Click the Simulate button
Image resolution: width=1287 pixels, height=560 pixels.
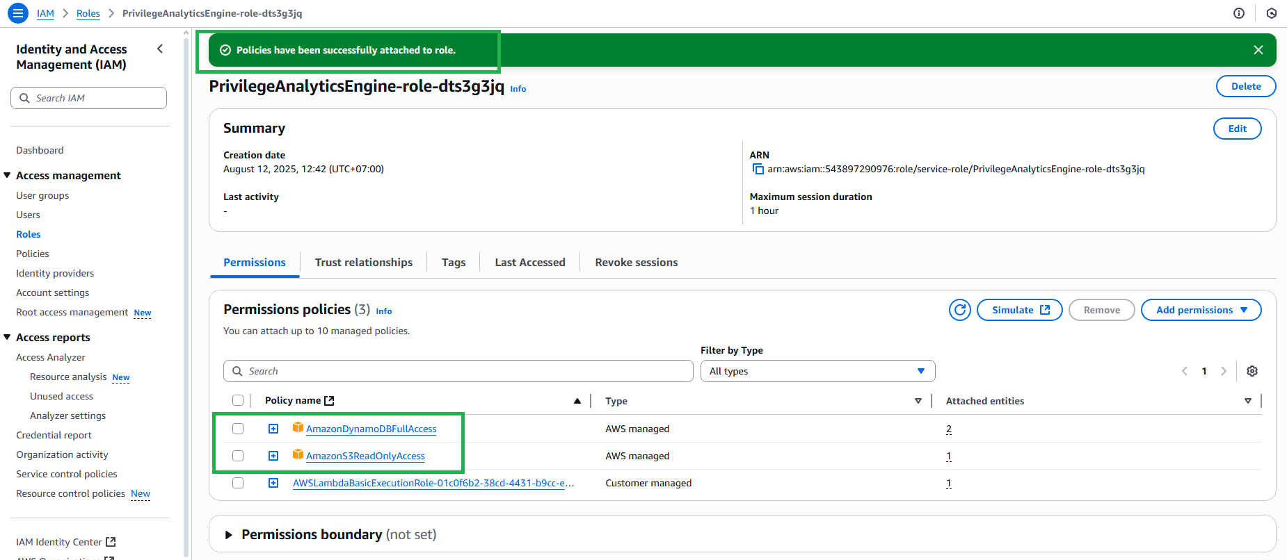pos(1020,310)
